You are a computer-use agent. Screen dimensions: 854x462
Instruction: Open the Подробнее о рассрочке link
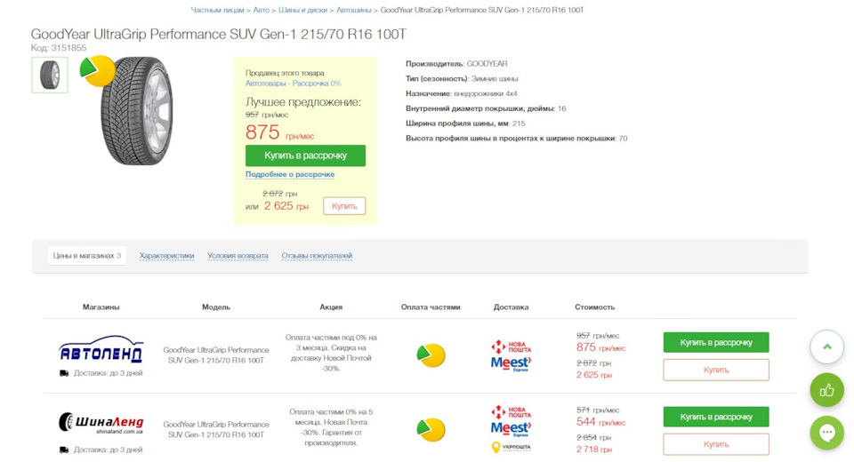290,175
